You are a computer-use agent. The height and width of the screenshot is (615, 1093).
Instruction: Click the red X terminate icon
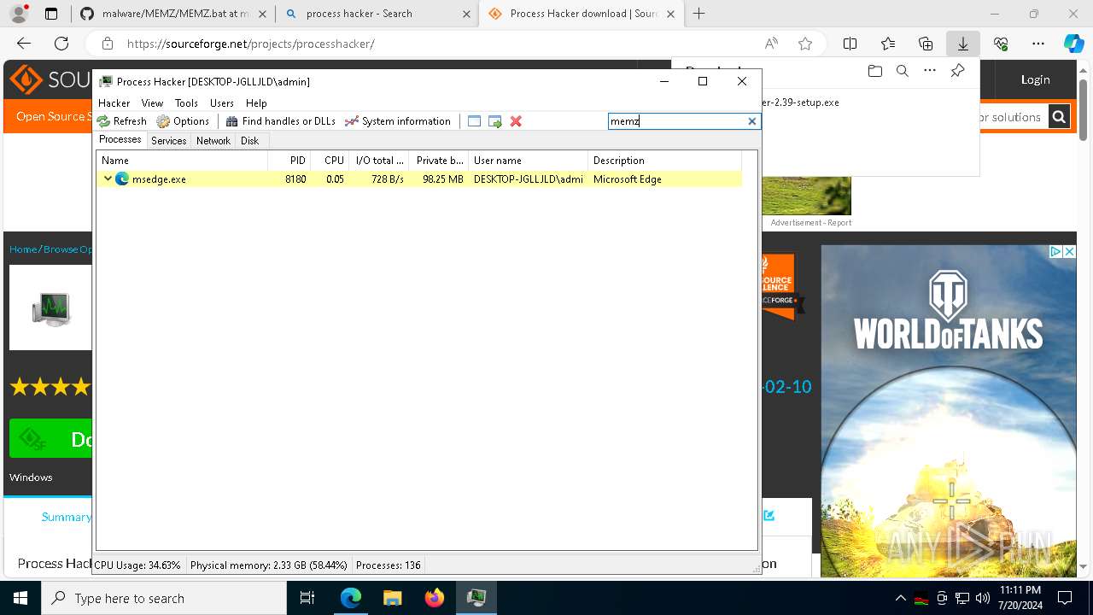click(x=516, y=121)
